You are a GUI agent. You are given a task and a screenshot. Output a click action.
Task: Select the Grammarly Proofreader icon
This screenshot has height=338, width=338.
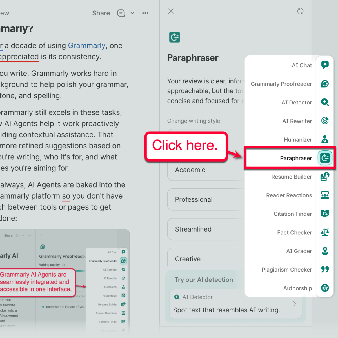pyautogui.click(x=325, y=84)
